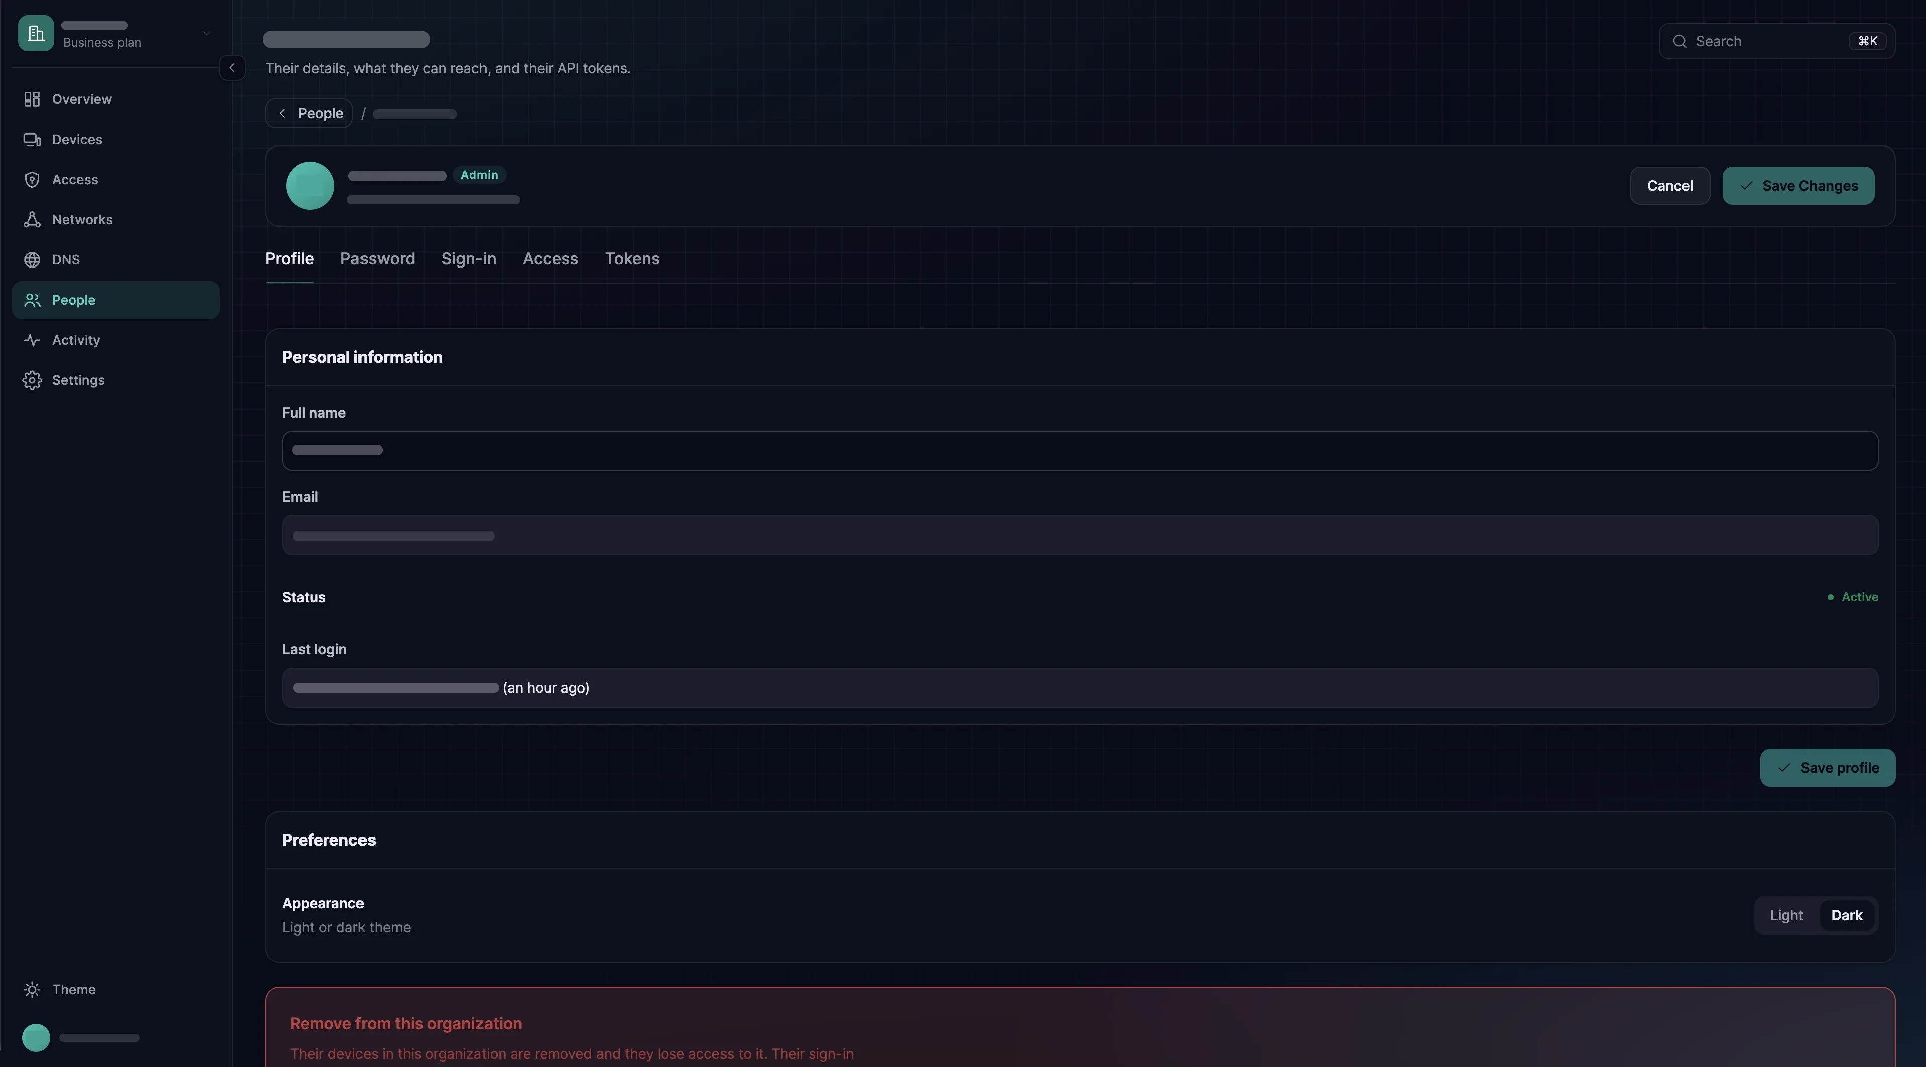Open Overview in the sidebar
This screenshot has width=1926, height=1067.
point(116,99)
